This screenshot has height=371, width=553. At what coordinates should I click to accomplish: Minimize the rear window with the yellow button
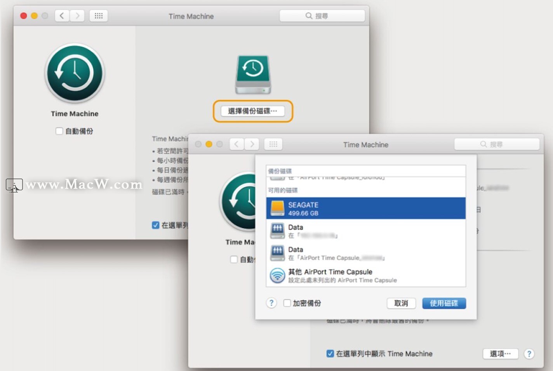click(x=34, y=16)
